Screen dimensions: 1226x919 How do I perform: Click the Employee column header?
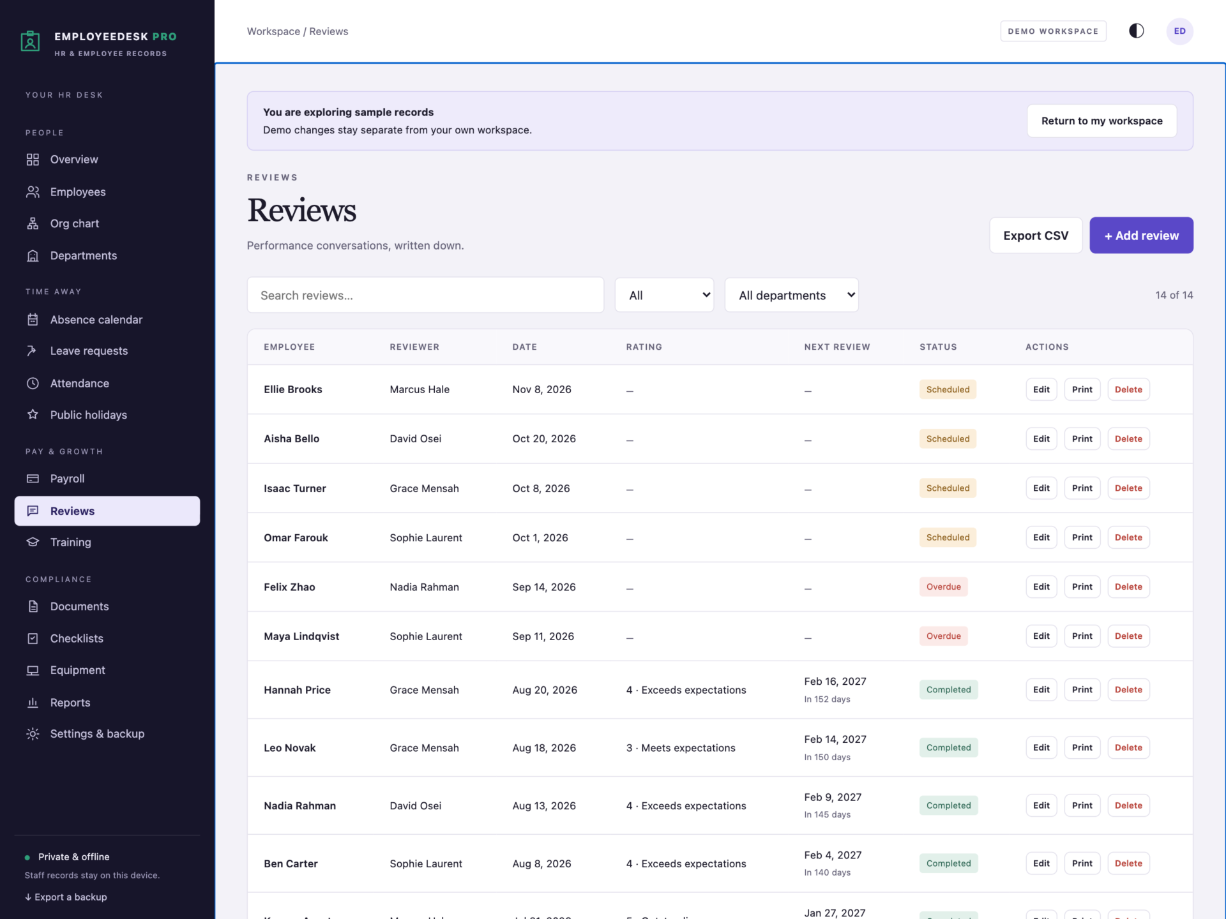point(289,347)
